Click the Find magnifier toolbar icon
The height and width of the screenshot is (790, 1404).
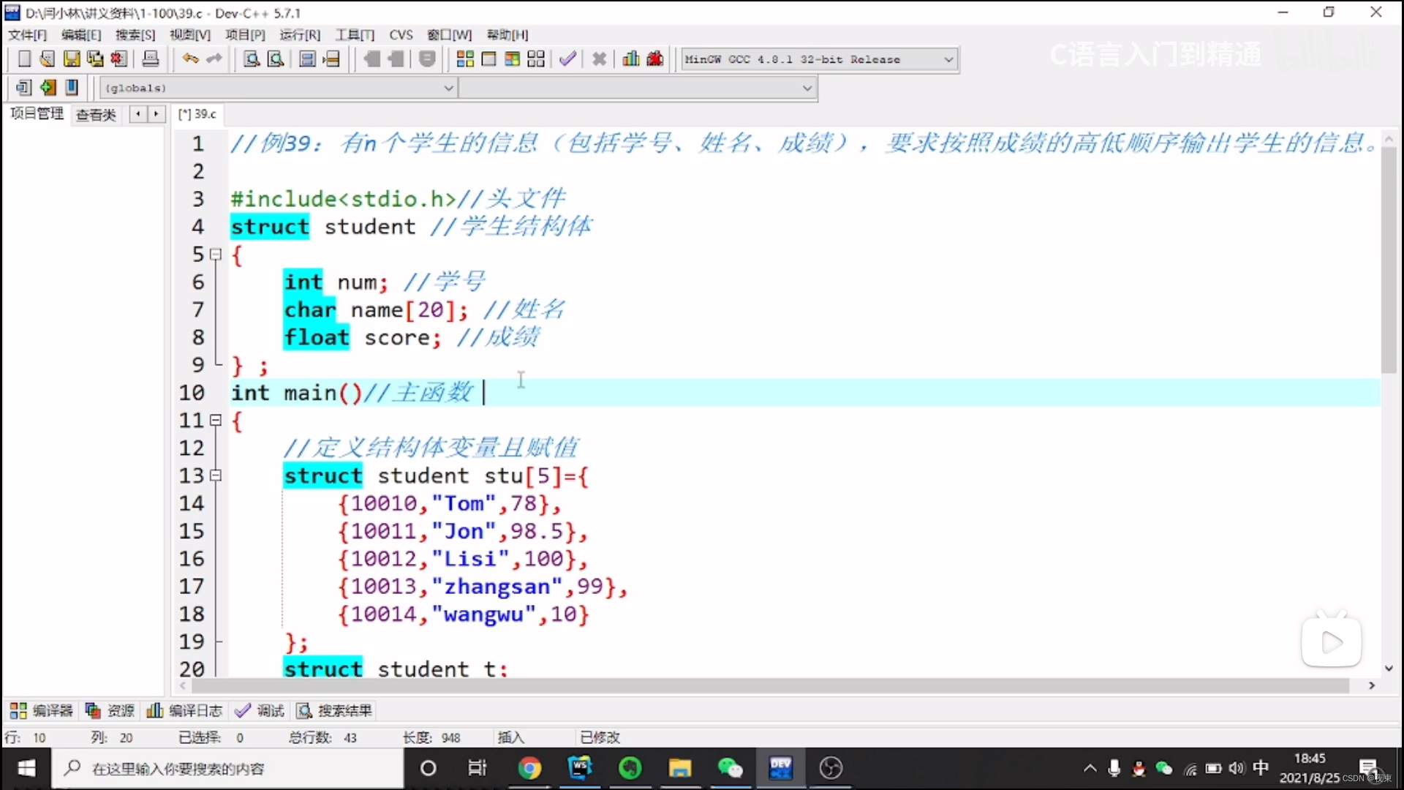252,59
